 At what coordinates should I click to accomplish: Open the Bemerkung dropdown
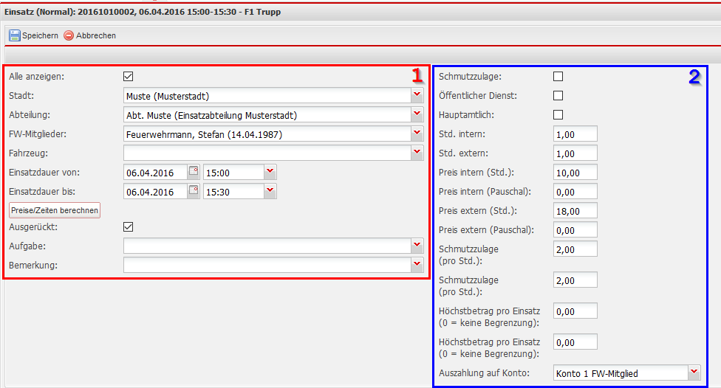click(417, 265)
